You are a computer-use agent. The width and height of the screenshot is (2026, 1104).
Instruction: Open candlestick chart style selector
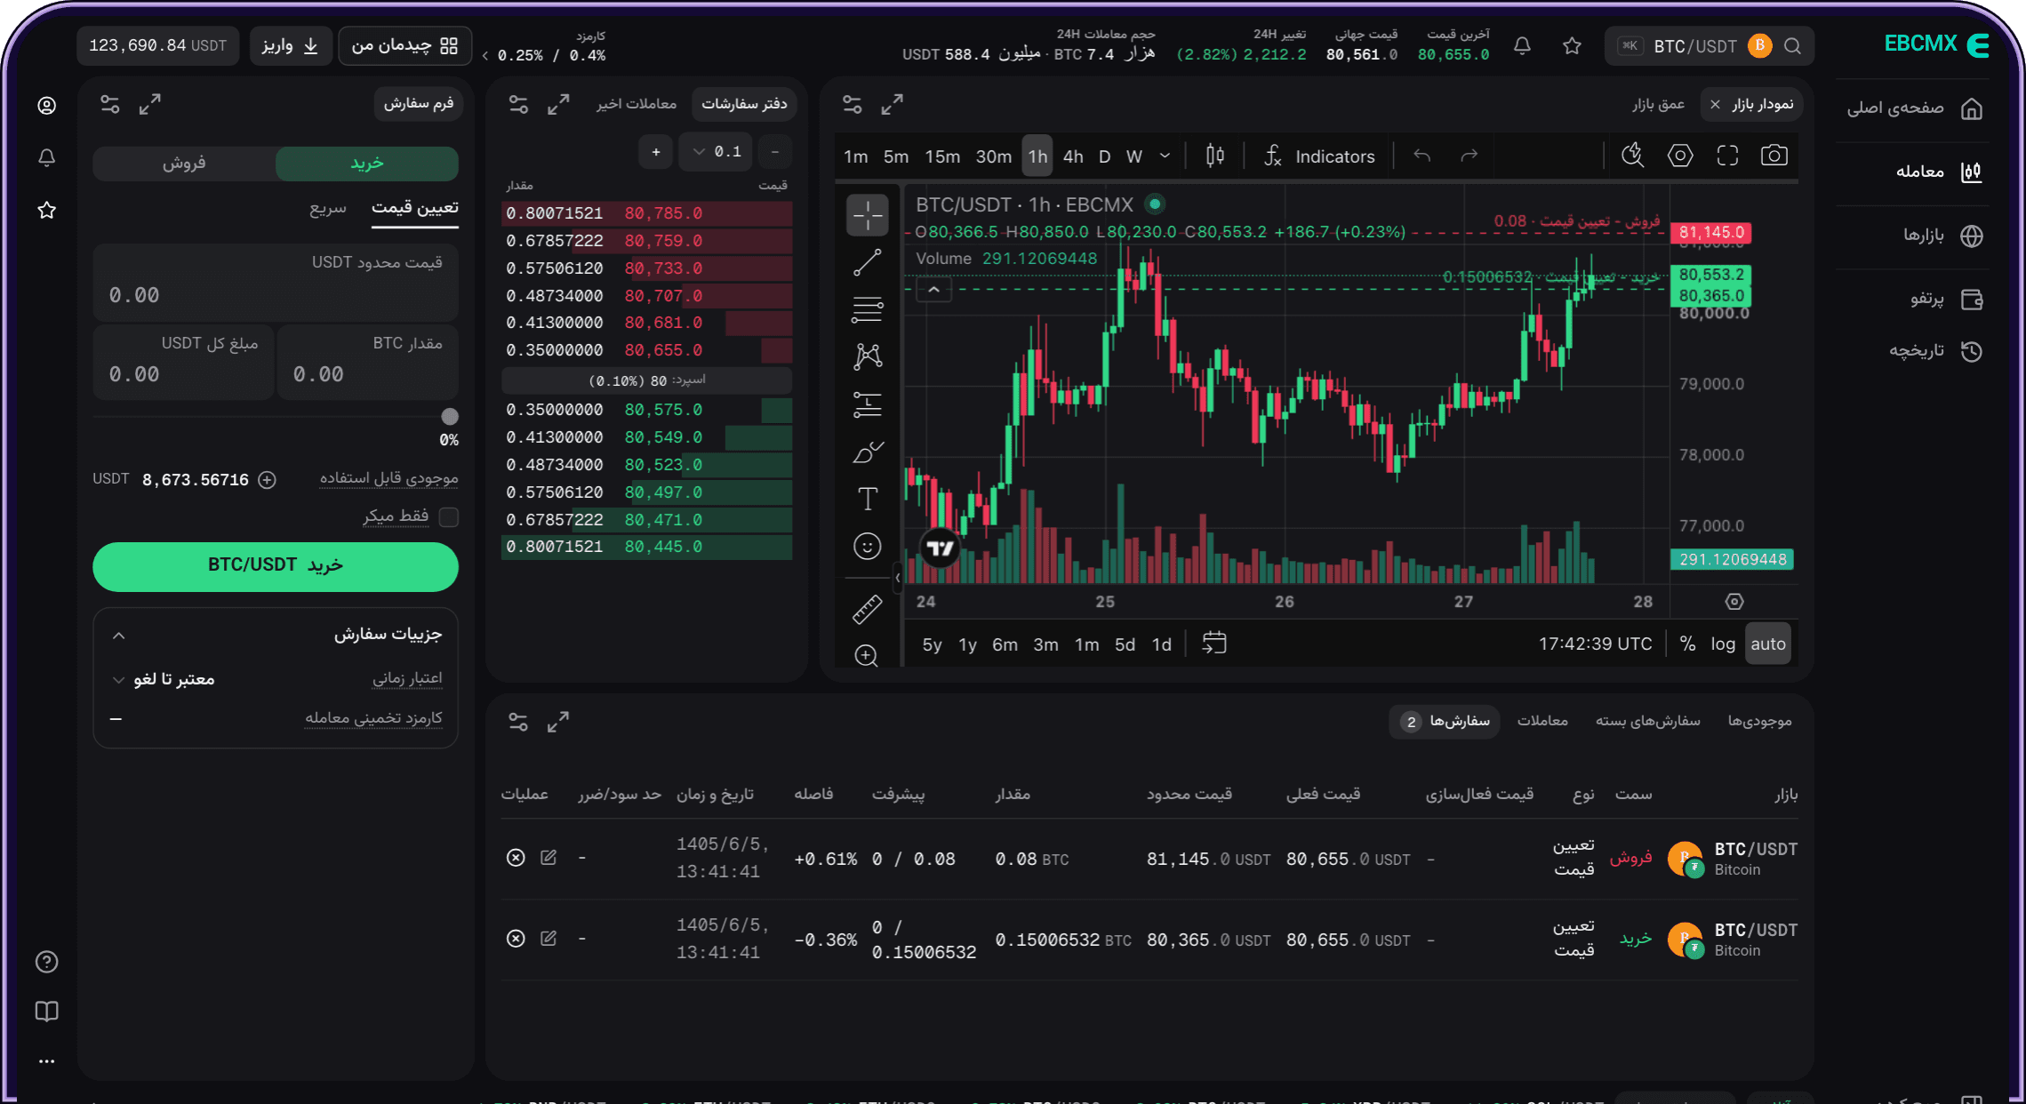pos(1214,156)
